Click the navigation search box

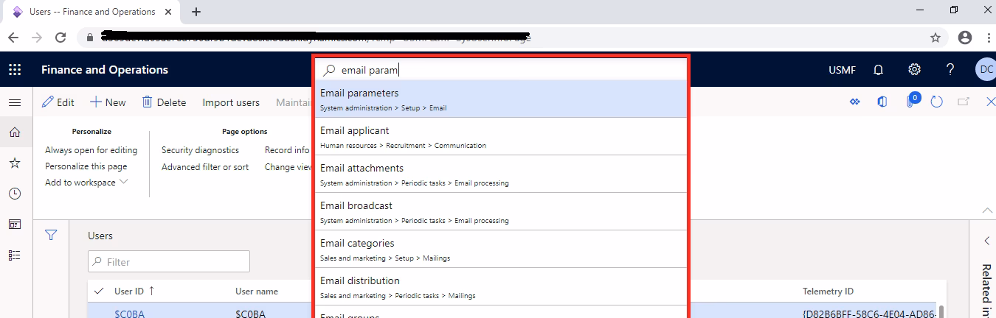pyautogui.click(x=501, y=70)
